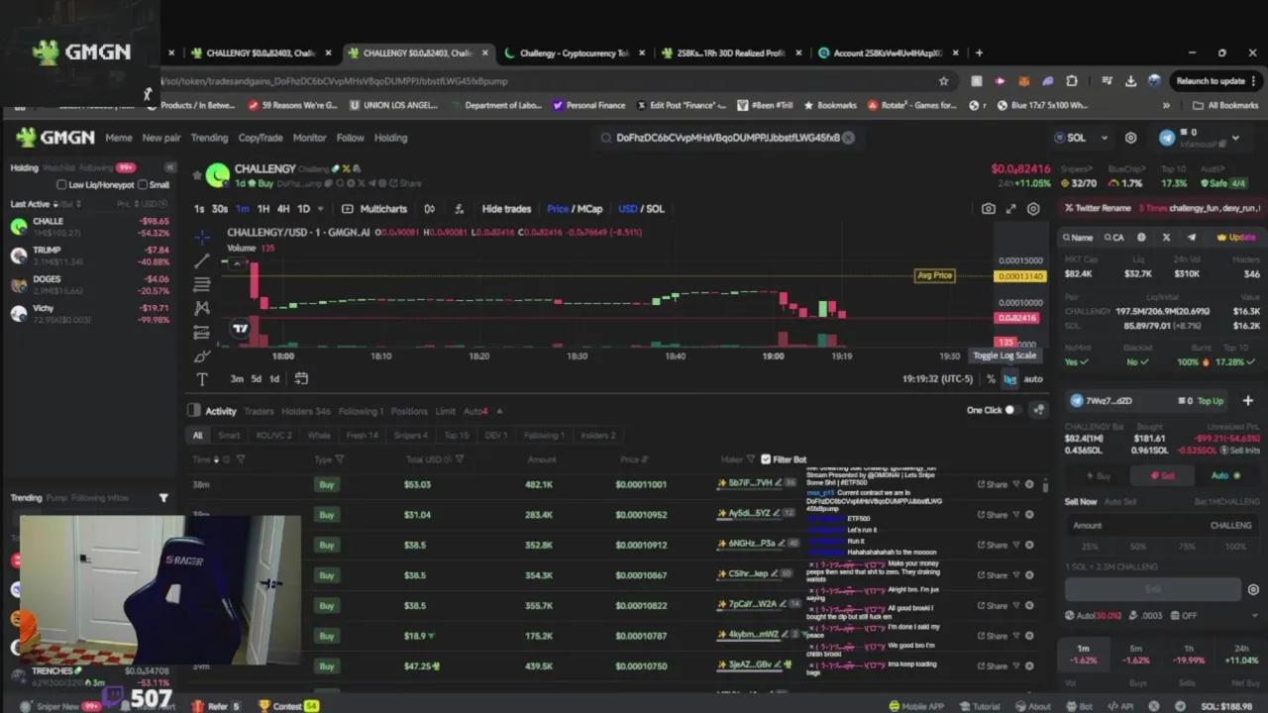Enable the Low Liq/Honeypot checkbox

[61, 185]
